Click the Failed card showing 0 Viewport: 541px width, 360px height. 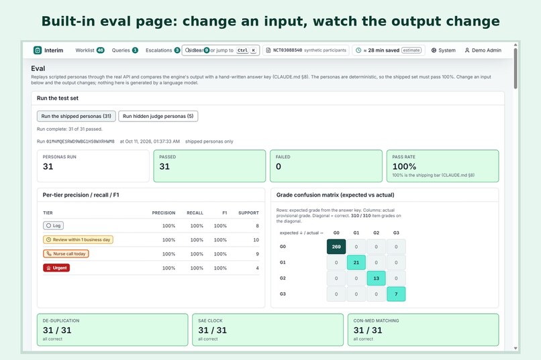click(x=326, y=166)
